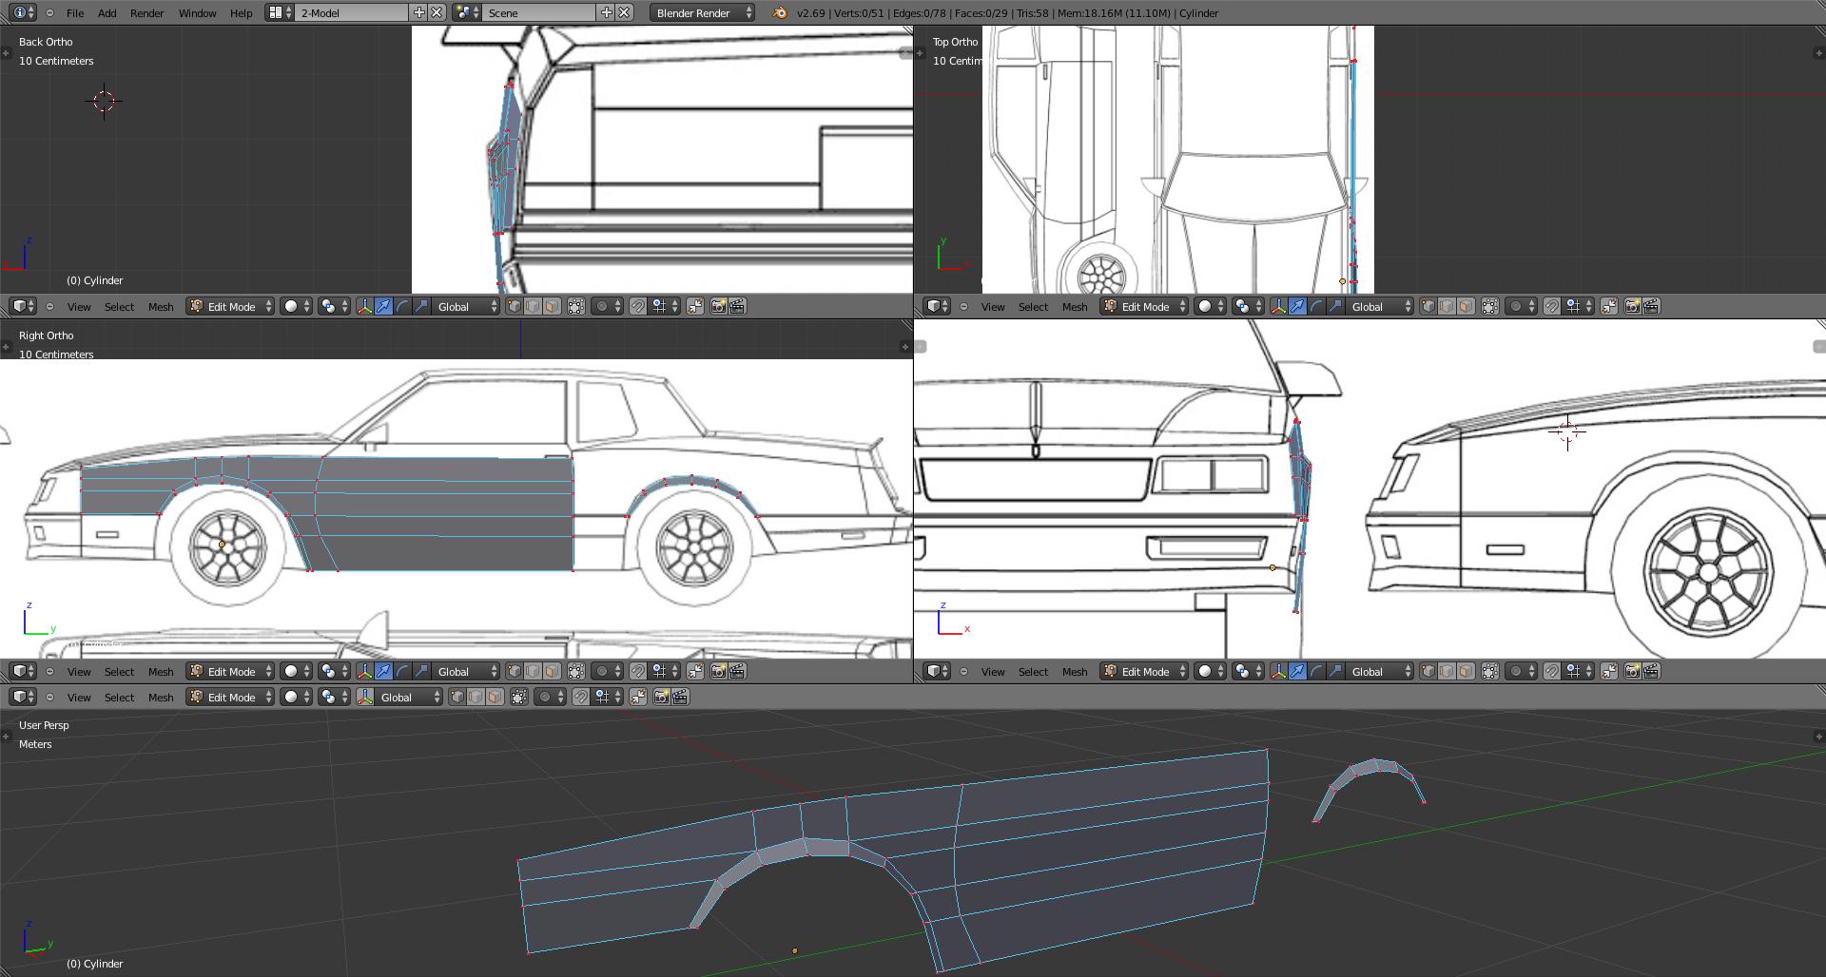Expand properties region in User Persp viewport
This screenshot has height=977, width=1826.
click(x=1819, y=736)
